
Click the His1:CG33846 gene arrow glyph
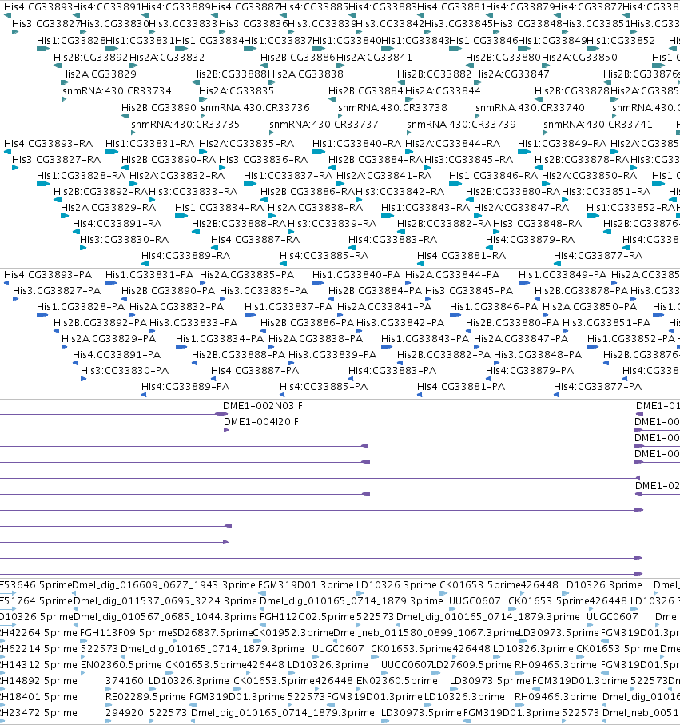pyautogui.click(x=455, y=49)
